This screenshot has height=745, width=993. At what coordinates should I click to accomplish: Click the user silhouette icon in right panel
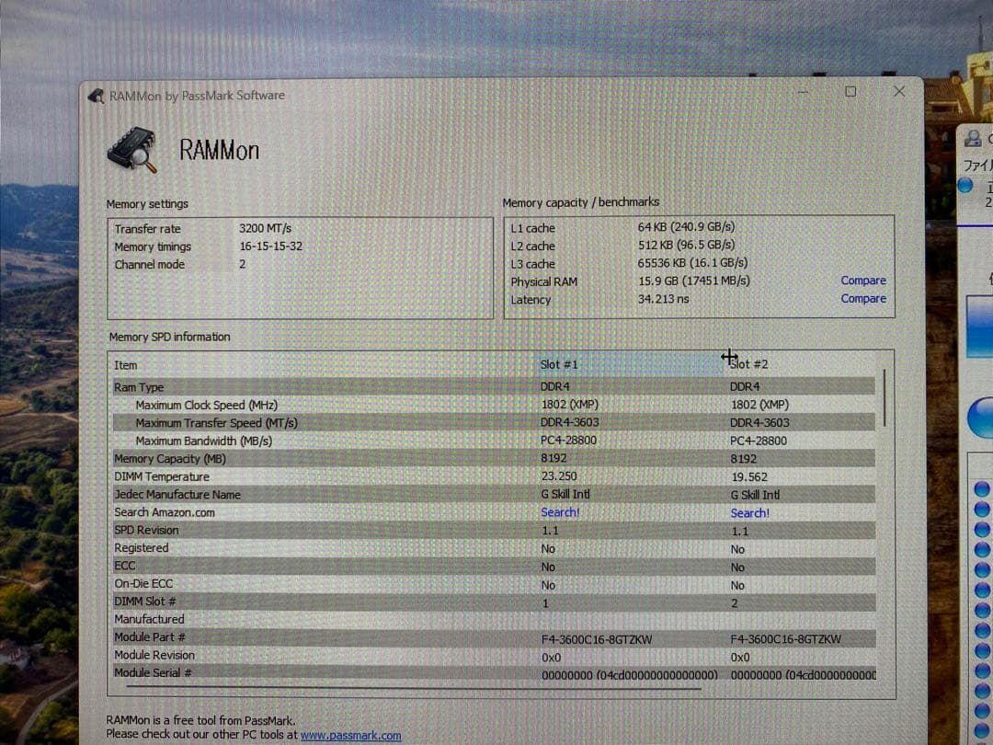point(972,137)
